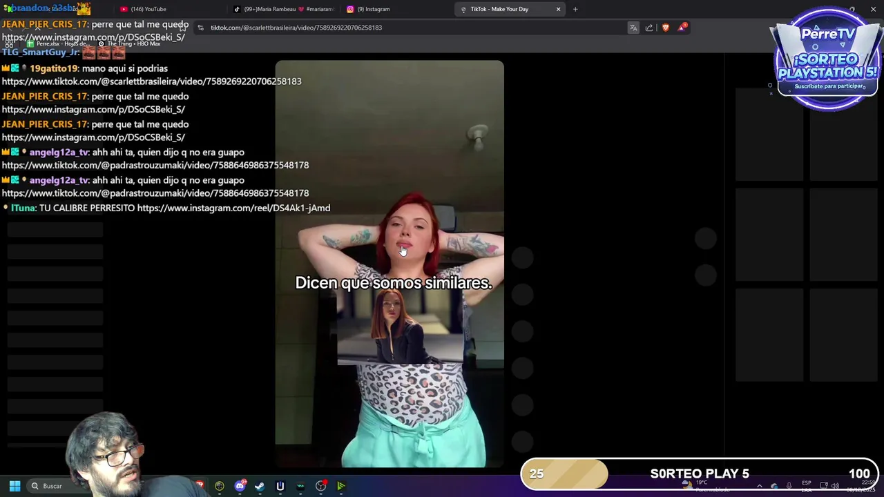Click chat link instagram.com/reel/DS4Ak1-jAmd
884x497 pixels.
233,208
